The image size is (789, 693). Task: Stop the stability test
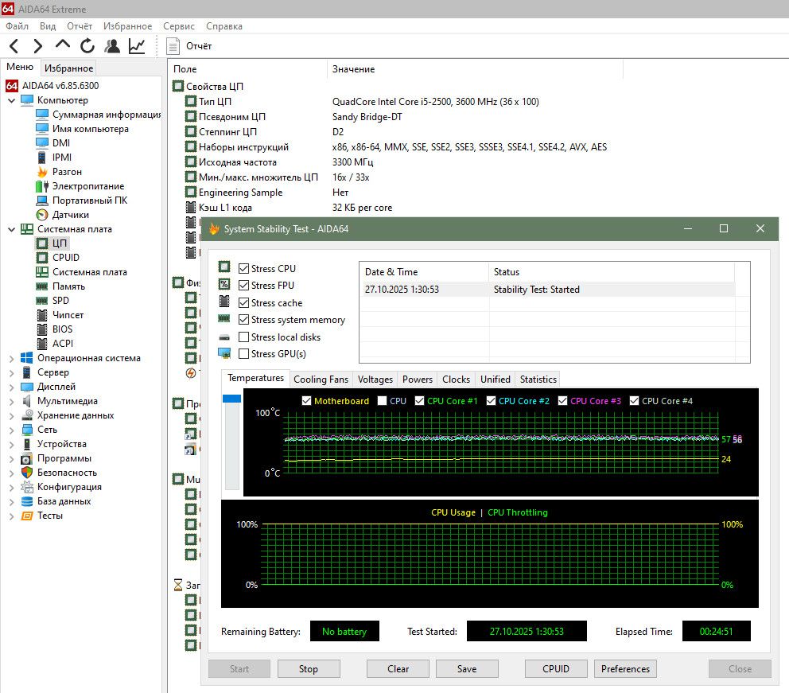309,668
